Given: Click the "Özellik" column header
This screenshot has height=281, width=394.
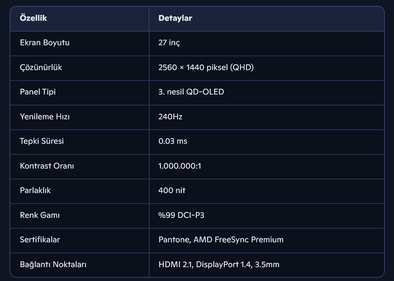Looking at the screenshot, I should [x=33, y=18].
